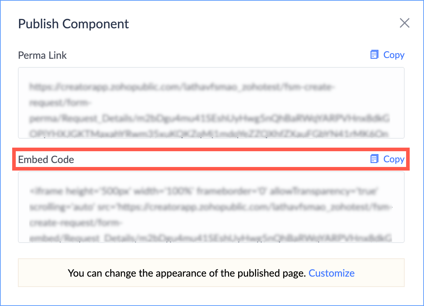Click the appearance change info message
This screenshot has height=306, width=424.
(211, 273)
